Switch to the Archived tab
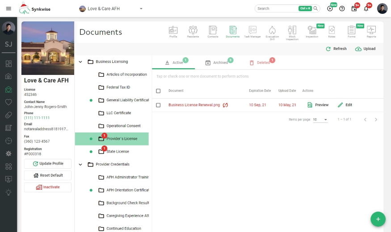 [217, 63]
